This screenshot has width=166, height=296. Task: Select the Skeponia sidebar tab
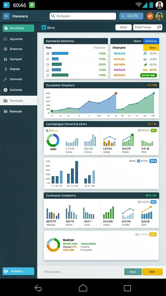point(18,101)
